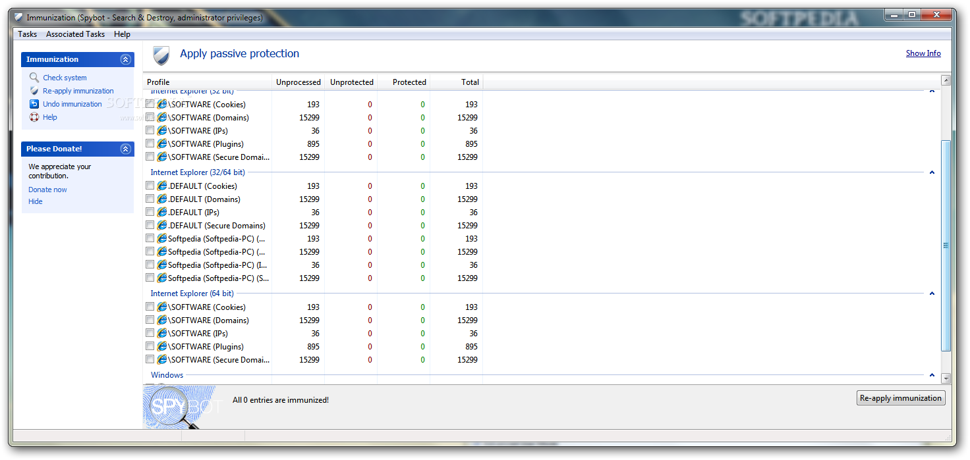This screenshot has height=460, width=970.
Task: Tick checkbox of Softpedia (Softpedia-PC) (S... row
Action: 150,278
